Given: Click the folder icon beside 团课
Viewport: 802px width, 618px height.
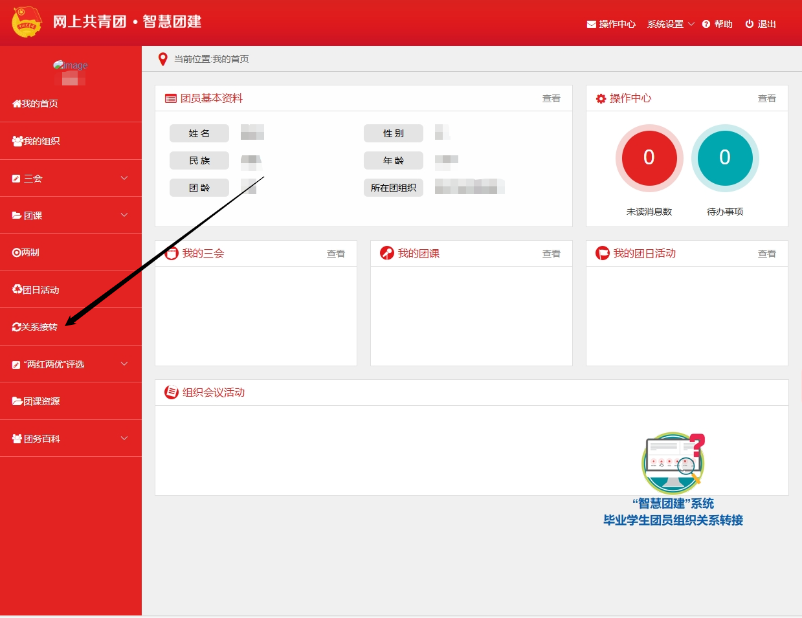Looking at the screenshot, I should 17,215.
